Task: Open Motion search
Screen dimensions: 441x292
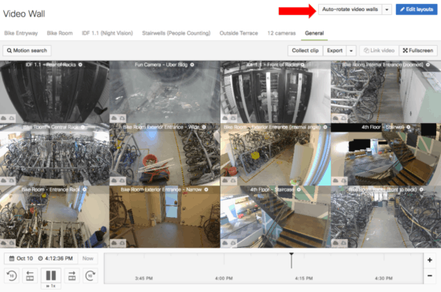Action: [27, 51]
